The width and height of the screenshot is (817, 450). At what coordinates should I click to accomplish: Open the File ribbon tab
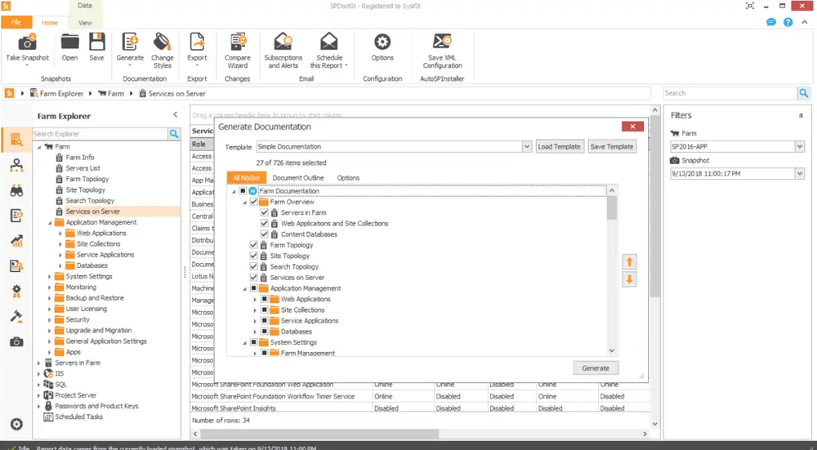[16, 22]
